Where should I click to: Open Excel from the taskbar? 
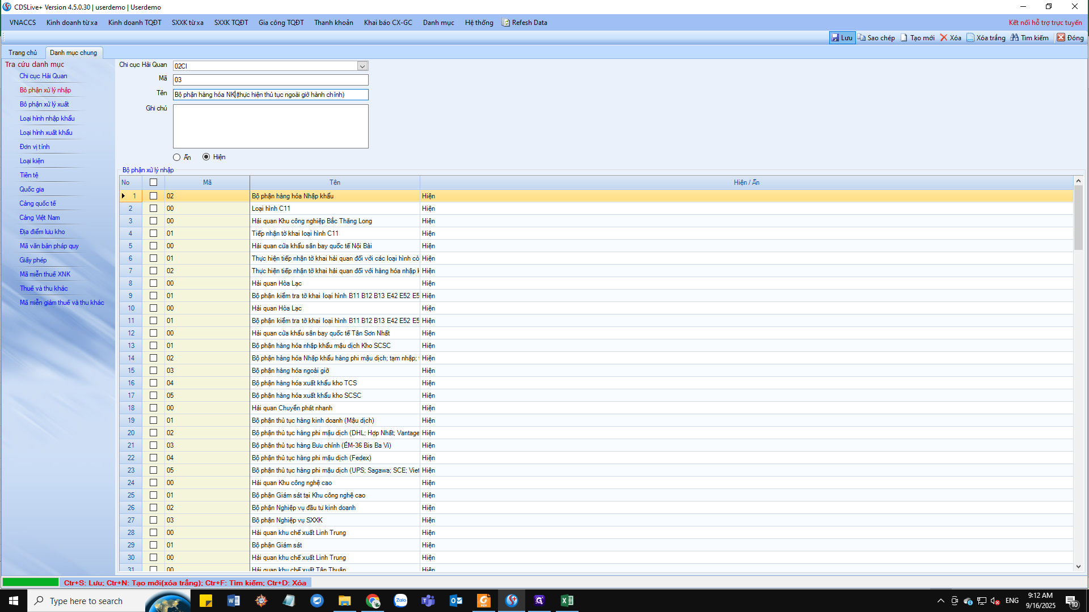pyautogui.click(x=567, y=601)
